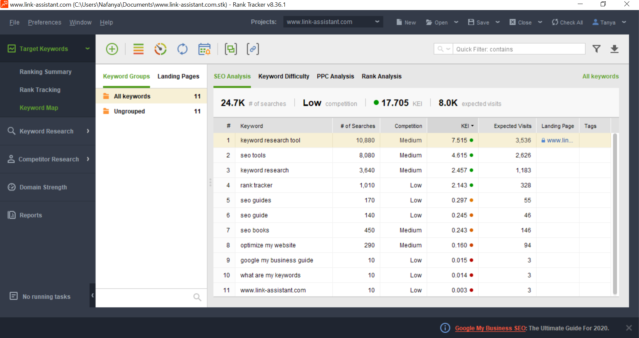The image size is (639, 338).
Task: Open the Projects dropdown
Action: click(333, 22)
